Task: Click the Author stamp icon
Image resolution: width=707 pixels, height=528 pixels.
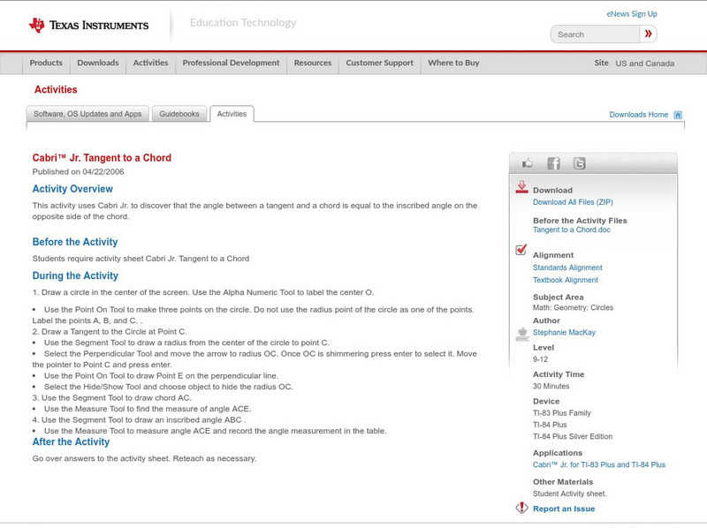Action: click(x=521, y=334)
